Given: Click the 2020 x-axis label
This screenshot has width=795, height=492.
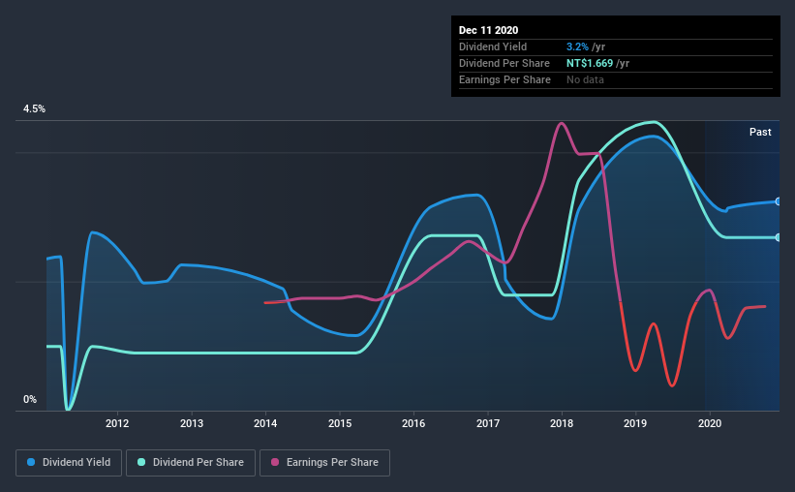Looking at the screenshot, I should [710, 423].
